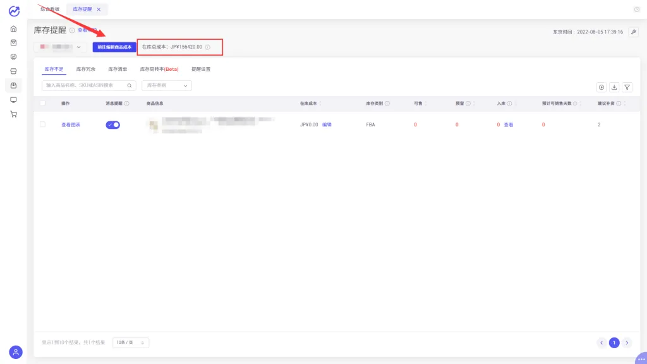Click info icon beside 入库 header
647x364 pixels.
(x=510, y=104)
